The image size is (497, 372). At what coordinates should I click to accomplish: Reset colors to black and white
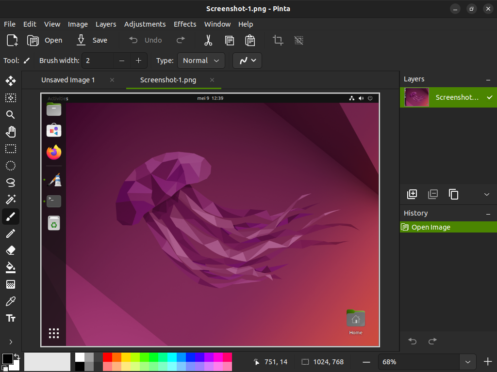[x=4, y=368]
